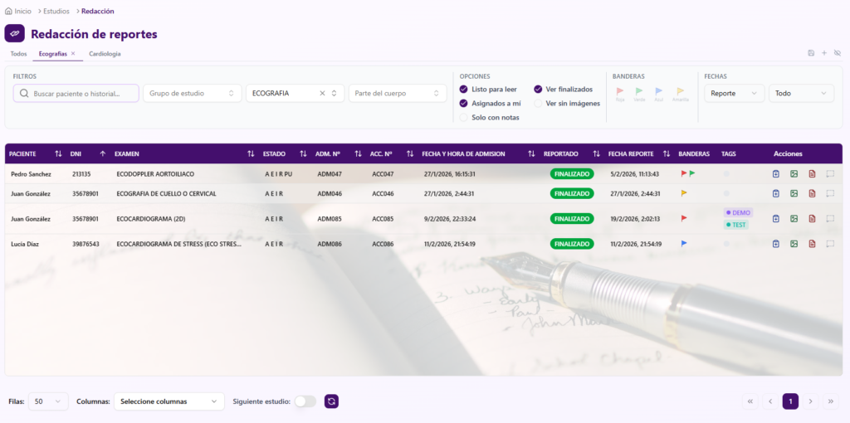Click the purple refresh button
This screenshot has width=850, height=423.
331,401
